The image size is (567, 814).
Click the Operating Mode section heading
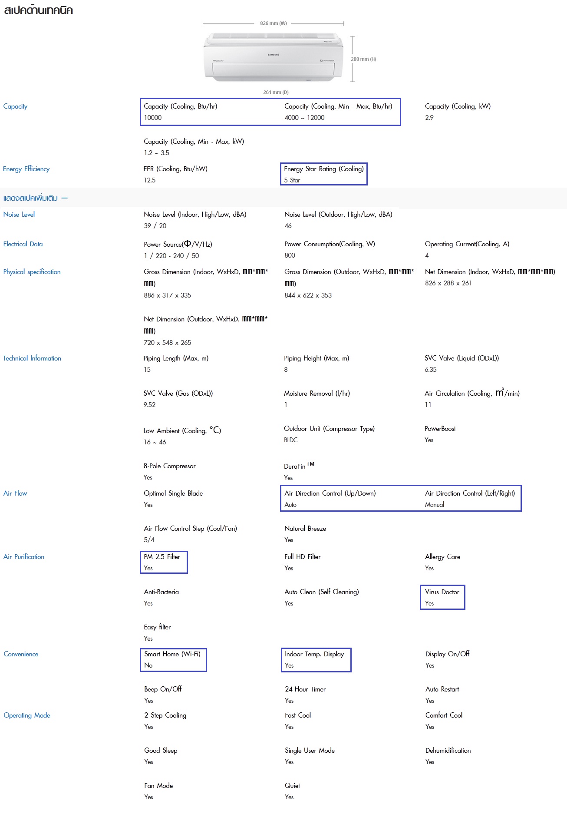tap(27, 715)
